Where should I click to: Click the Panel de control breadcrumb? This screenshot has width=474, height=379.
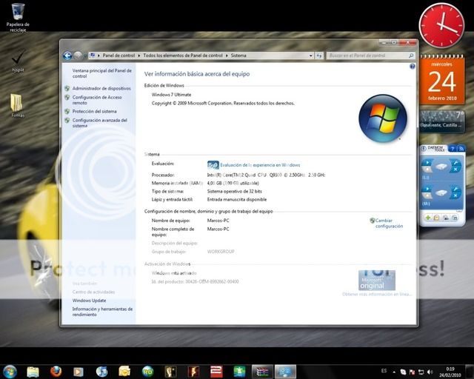[x=118, y=56]
